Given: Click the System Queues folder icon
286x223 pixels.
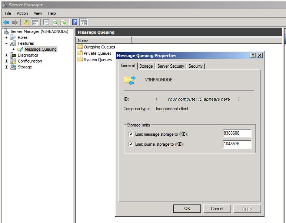Looking at the screenshot, I should (x=80, y=59).
